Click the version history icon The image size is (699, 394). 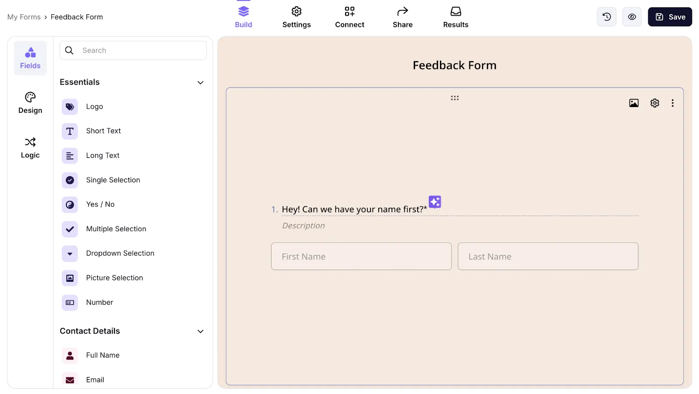[x=606, y=17]
